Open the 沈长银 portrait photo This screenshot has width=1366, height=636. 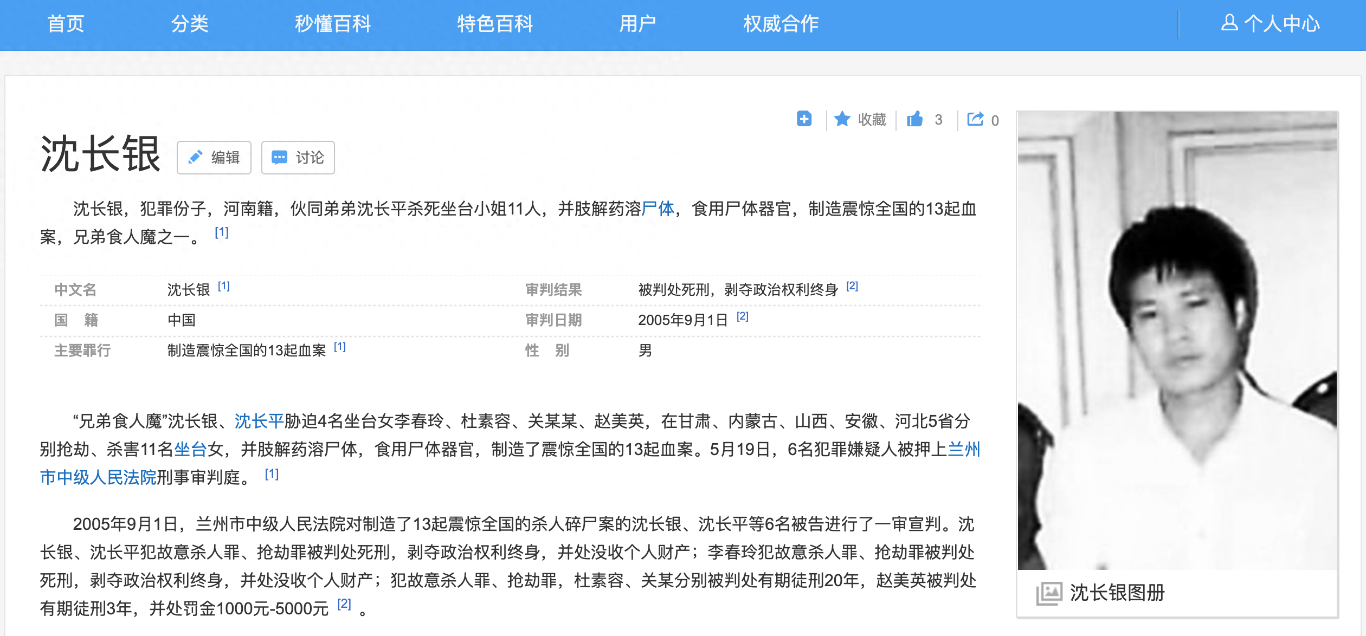tap(1177, 340)
